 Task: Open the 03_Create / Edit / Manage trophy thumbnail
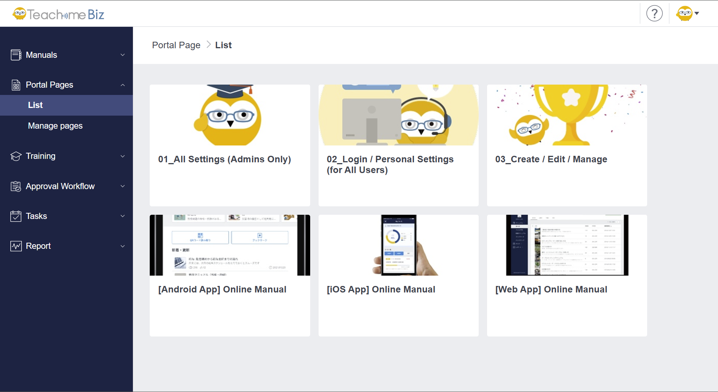click(567, 115)
